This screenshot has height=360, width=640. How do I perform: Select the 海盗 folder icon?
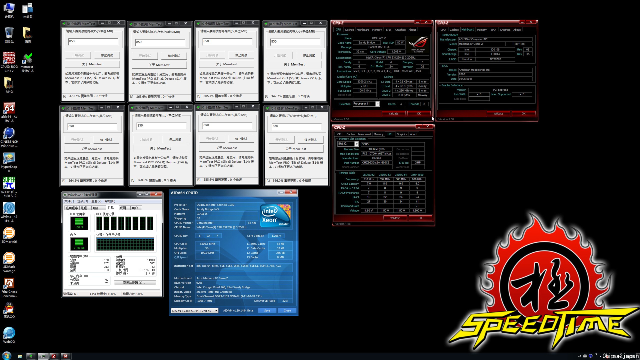coord(28,35)
